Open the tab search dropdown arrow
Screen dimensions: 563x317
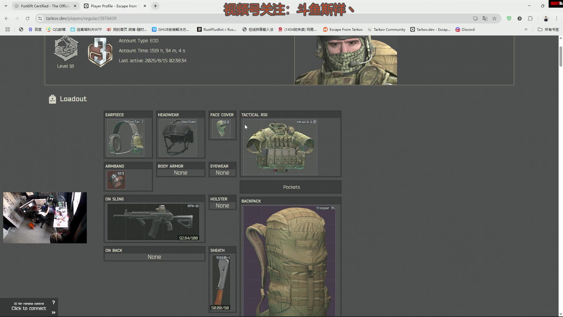tap(6, 6)
